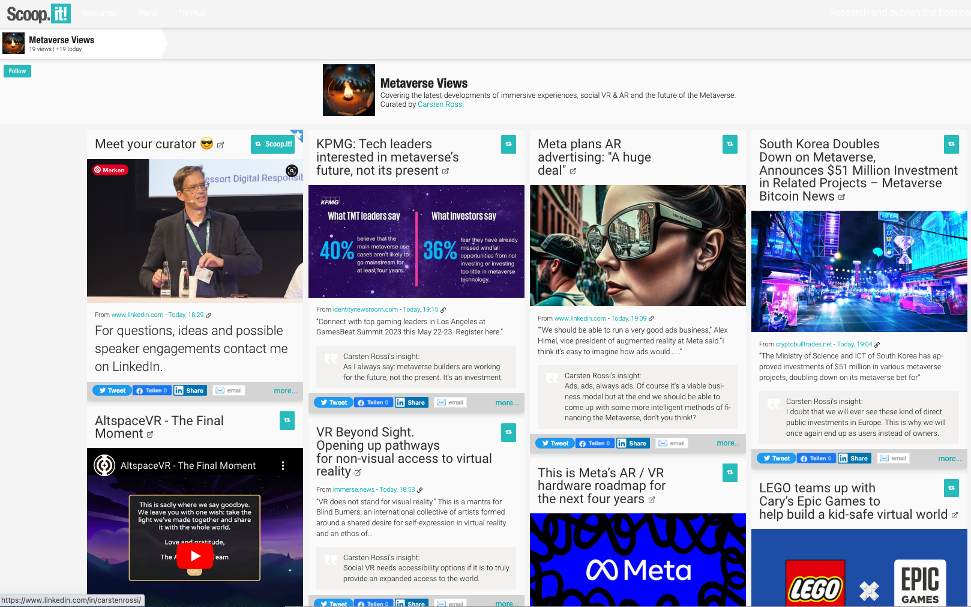Share curator post on Facebook via Teilen
This screenshot has width=971, height=607.
click(152, 390)
